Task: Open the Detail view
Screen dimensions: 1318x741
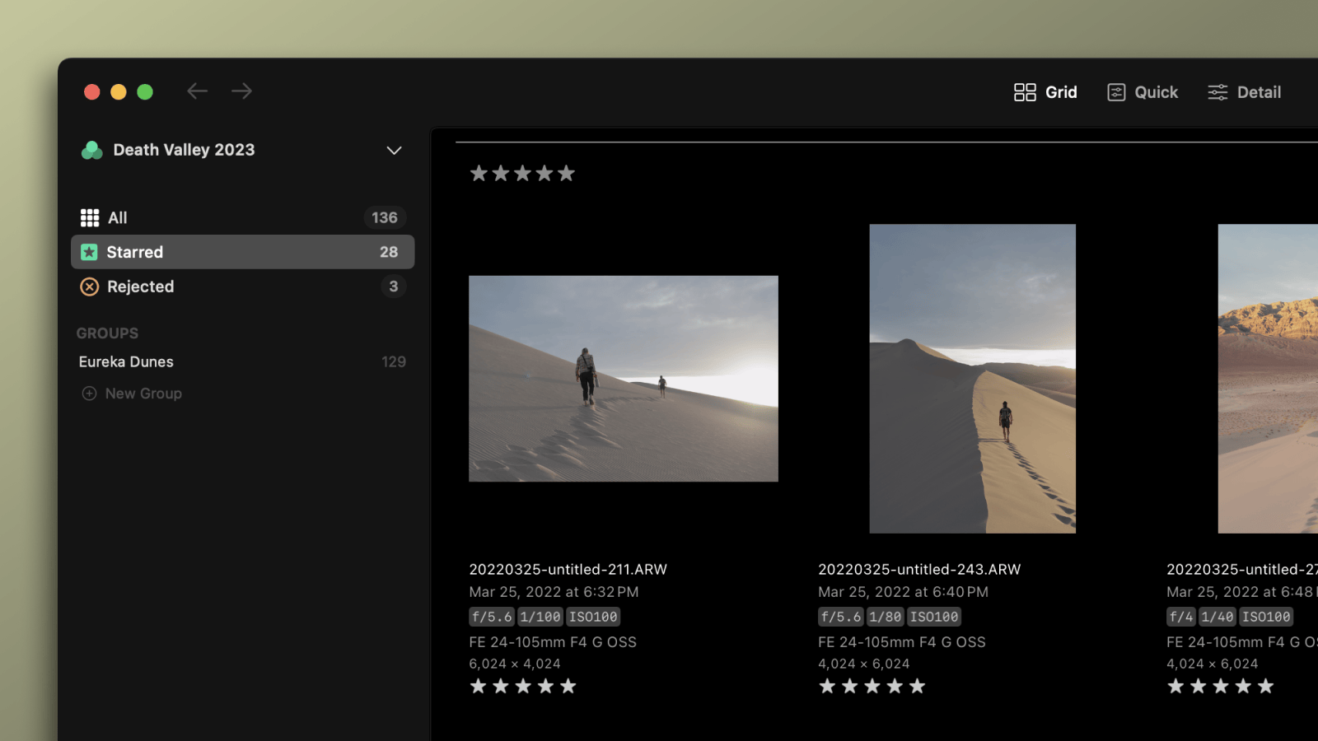Action: 1244,92
